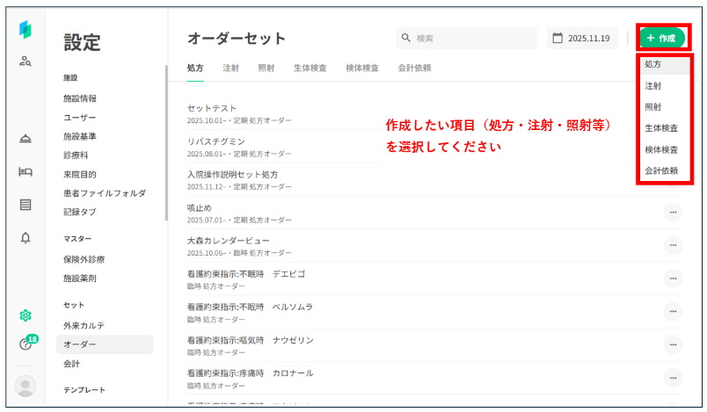
Task: Open 会計 under セット
Action: click(x=71, y=364)
